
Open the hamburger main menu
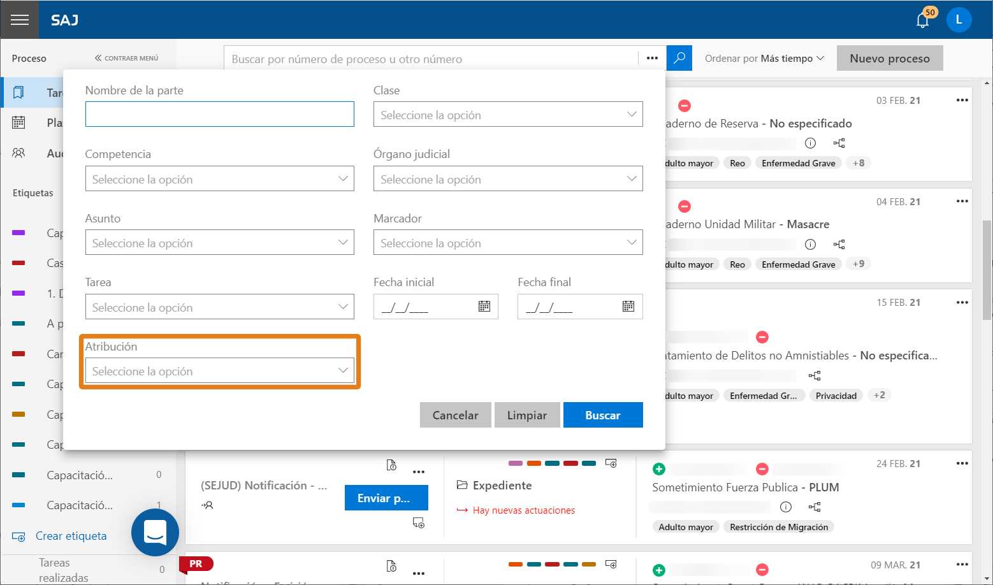coord(20,20)
